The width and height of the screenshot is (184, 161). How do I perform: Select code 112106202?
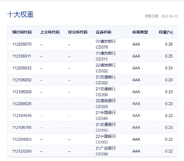point(22,80)
